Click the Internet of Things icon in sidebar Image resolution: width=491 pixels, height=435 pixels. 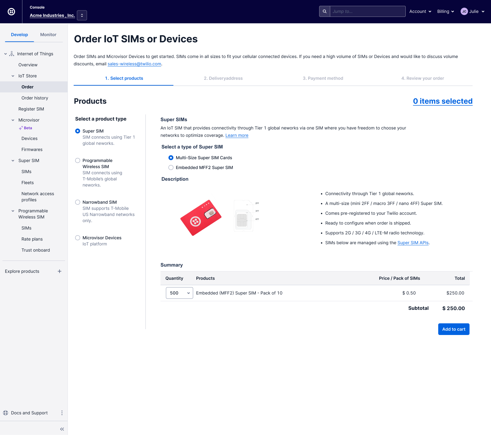(12, 54)
